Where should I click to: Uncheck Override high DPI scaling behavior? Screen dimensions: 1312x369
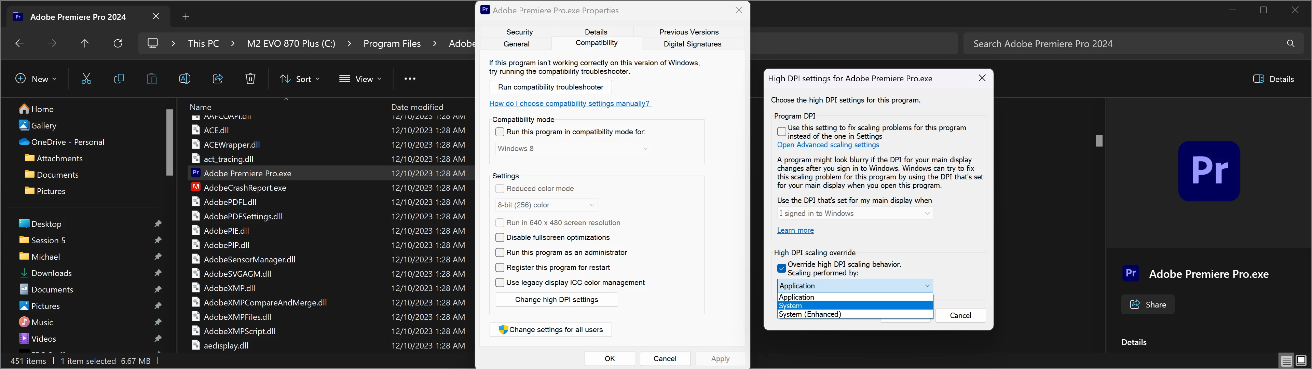pos(781,268)
